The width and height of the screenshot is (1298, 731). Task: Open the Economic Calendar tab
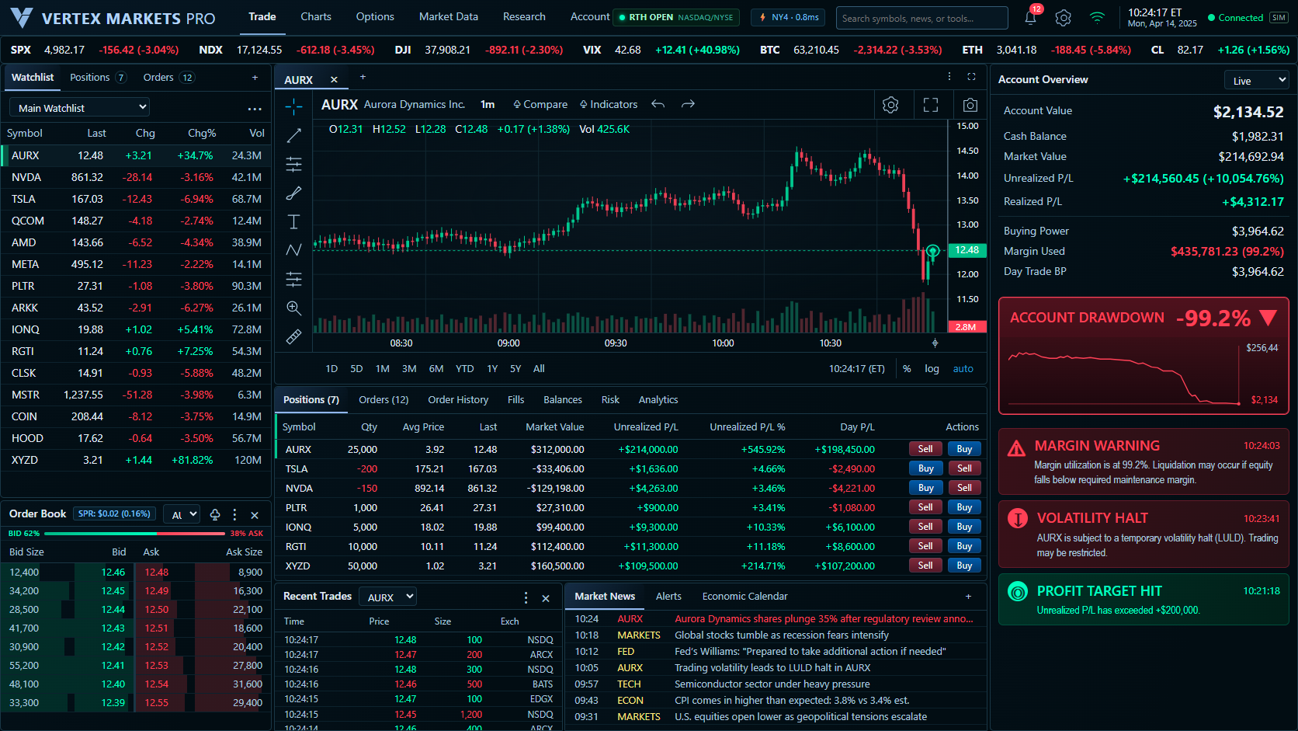pyautogui.click(x=744, y=597)
